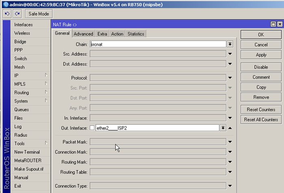
Task: Click Reset Counters button
Action: 261,110
